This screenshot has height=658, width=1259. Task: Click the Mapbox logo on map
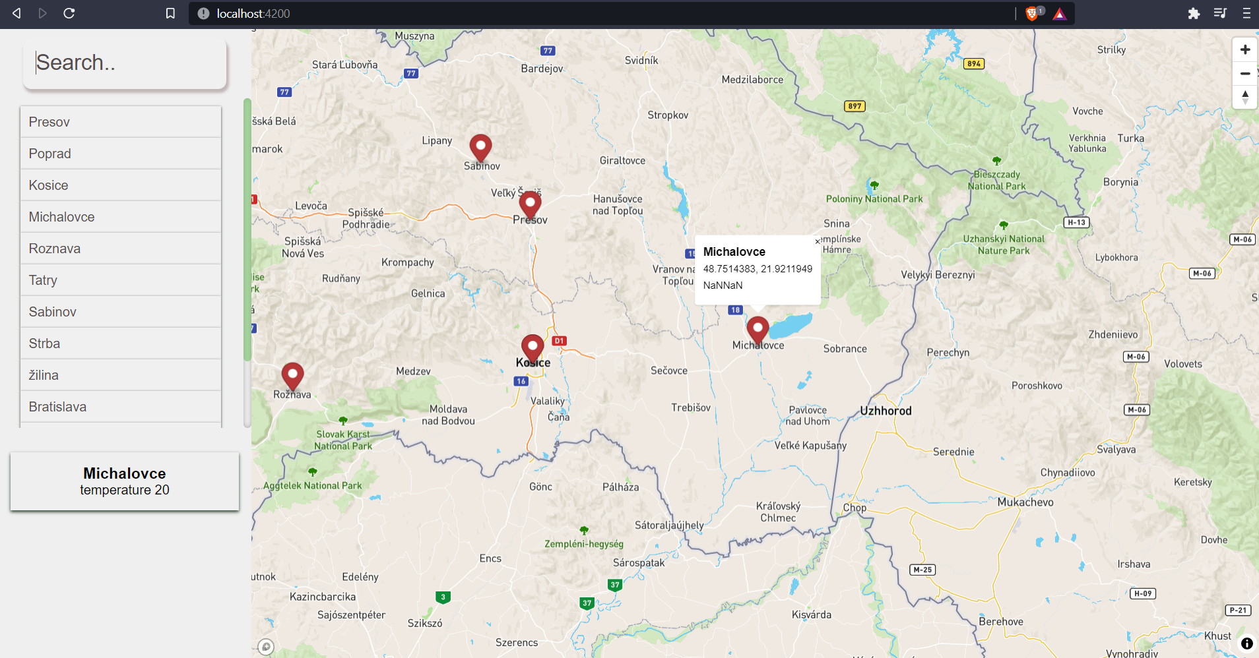[266, 647]
